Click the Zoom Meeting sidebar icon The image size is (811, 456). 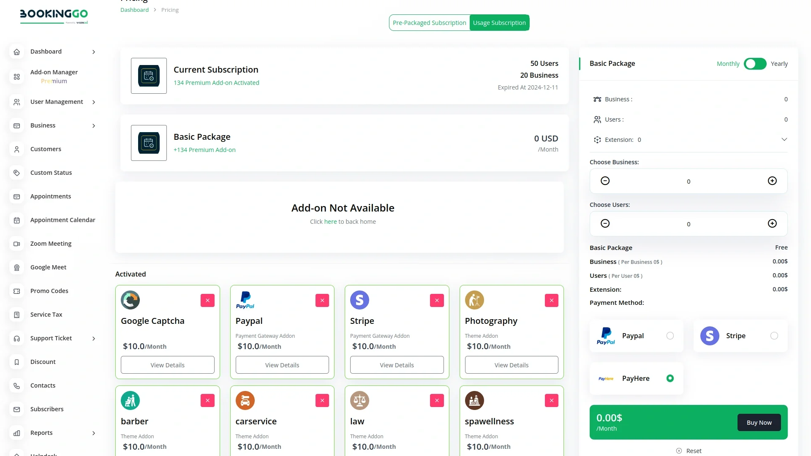pos(17,244)
